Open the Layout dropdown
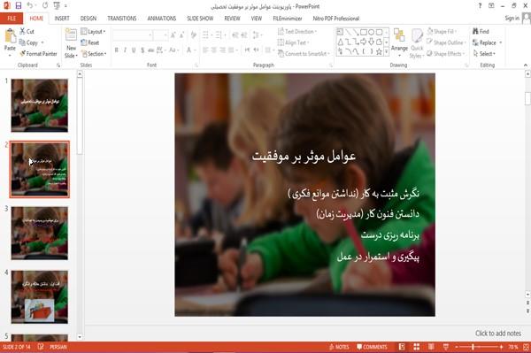The image size is (531, 353). (93, 32)
